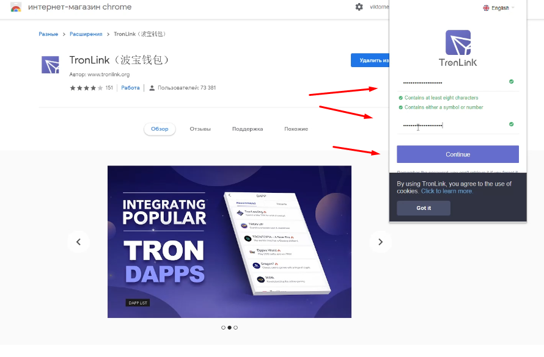Viewport: 544px width, 357px height.
Task: Click the TronLink extension icon beside title
Action: click(x=50, y=65)
